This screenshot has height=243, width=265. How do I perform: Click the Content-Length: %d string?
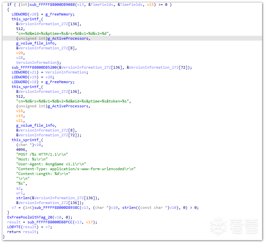[43, 174]
